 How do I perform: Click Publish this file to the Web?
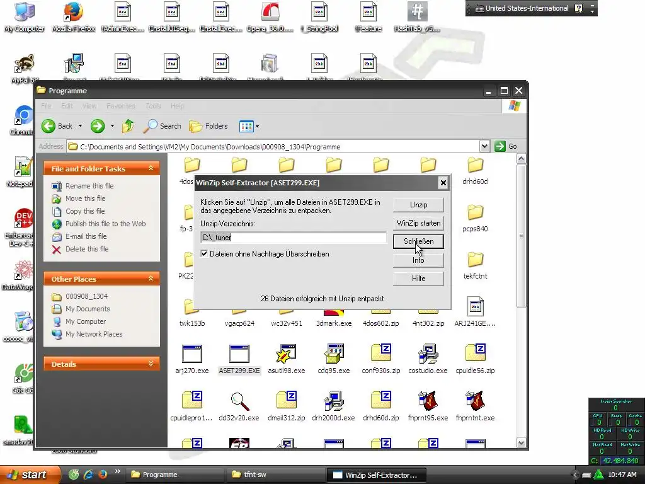105,224
